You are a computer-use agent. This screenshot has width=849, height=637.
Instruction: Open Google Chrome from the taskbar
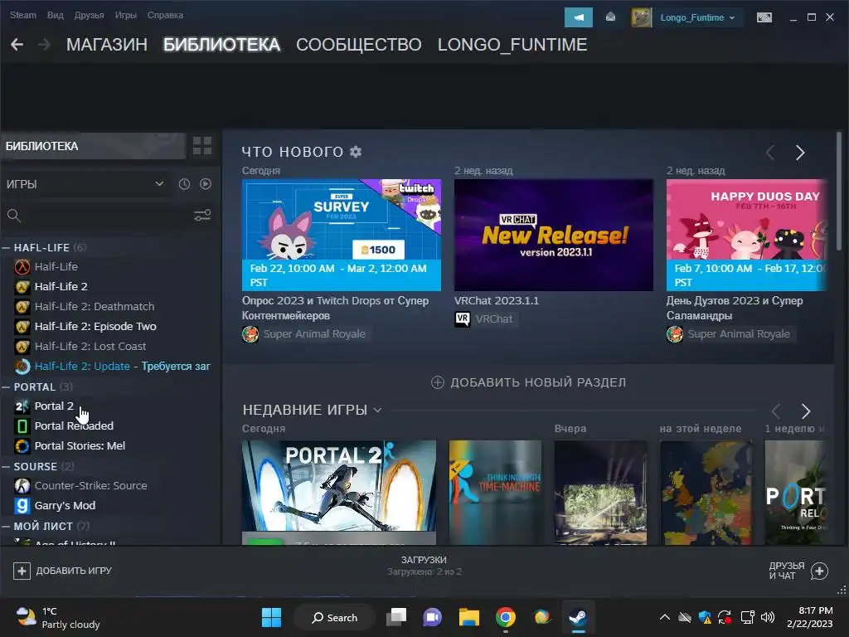pyautogui.click(x=505, y=617)
